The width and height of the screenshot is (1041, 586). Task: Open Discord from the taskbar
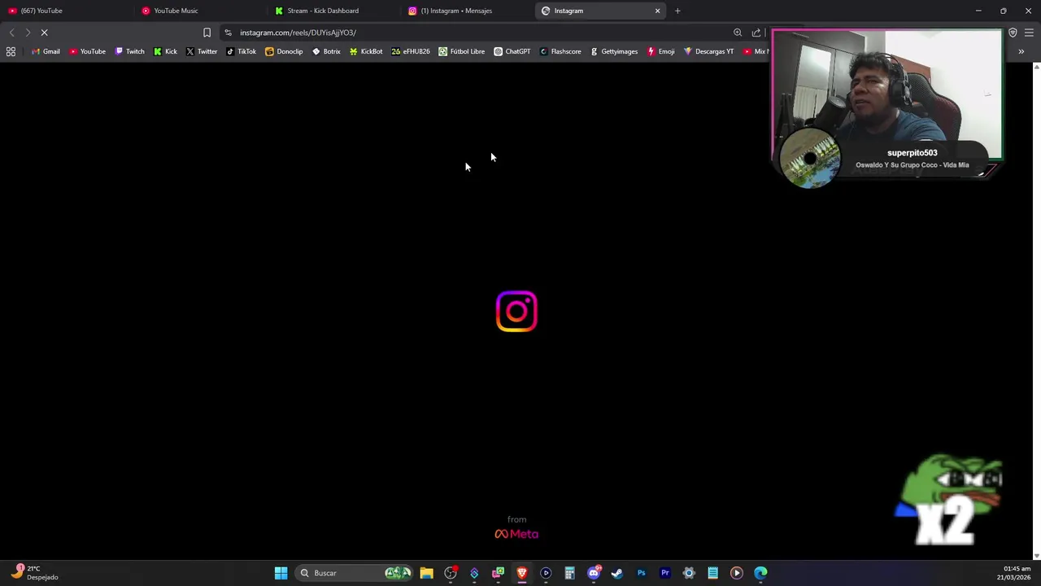click(x=594, y=573)
